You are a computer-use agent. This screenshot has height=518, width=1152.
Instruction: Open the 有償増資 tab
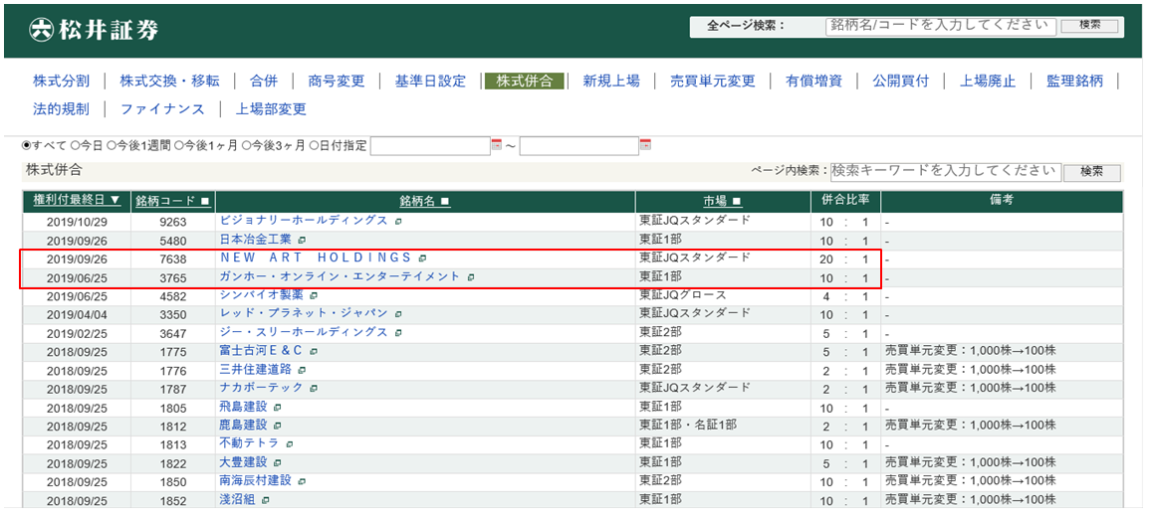tap(814, 82)
